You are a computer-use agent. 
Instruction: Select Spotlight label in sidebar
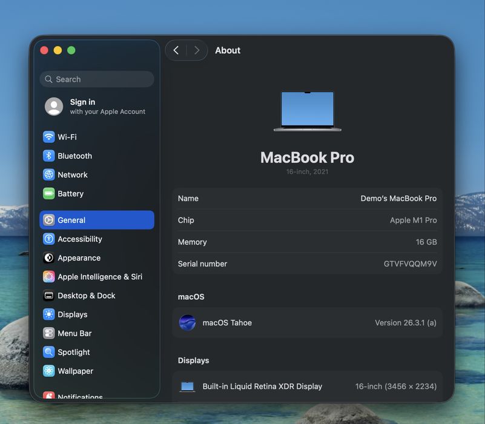74,352
